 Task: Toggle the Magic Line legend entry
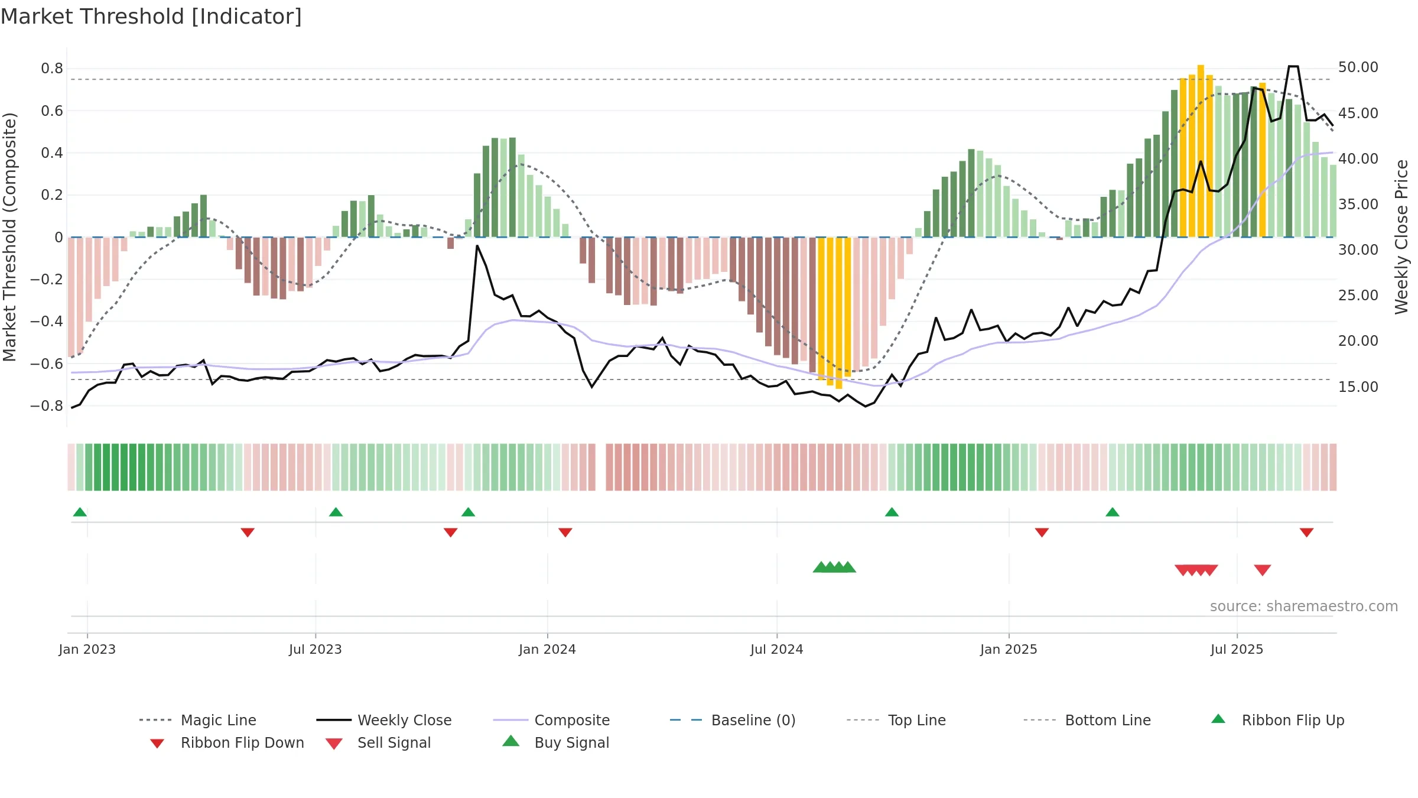[198, 720]
